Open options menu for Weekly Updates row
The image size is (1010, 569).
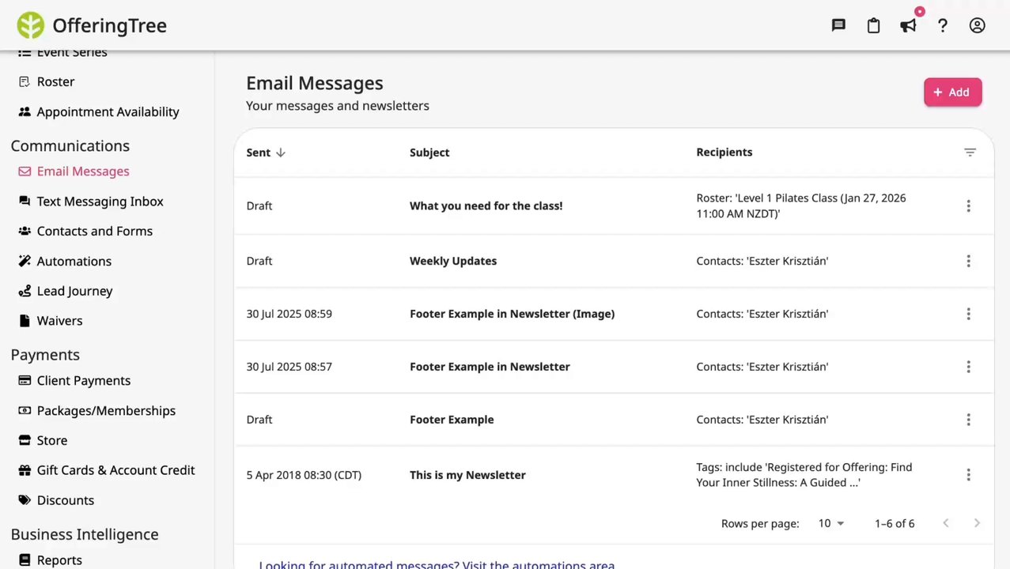click(x=968, y=261)
